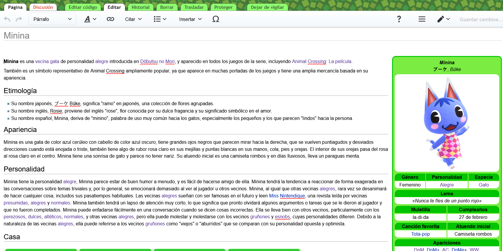
Task: Switch to the Historial tab
Action: click(141, 7)
